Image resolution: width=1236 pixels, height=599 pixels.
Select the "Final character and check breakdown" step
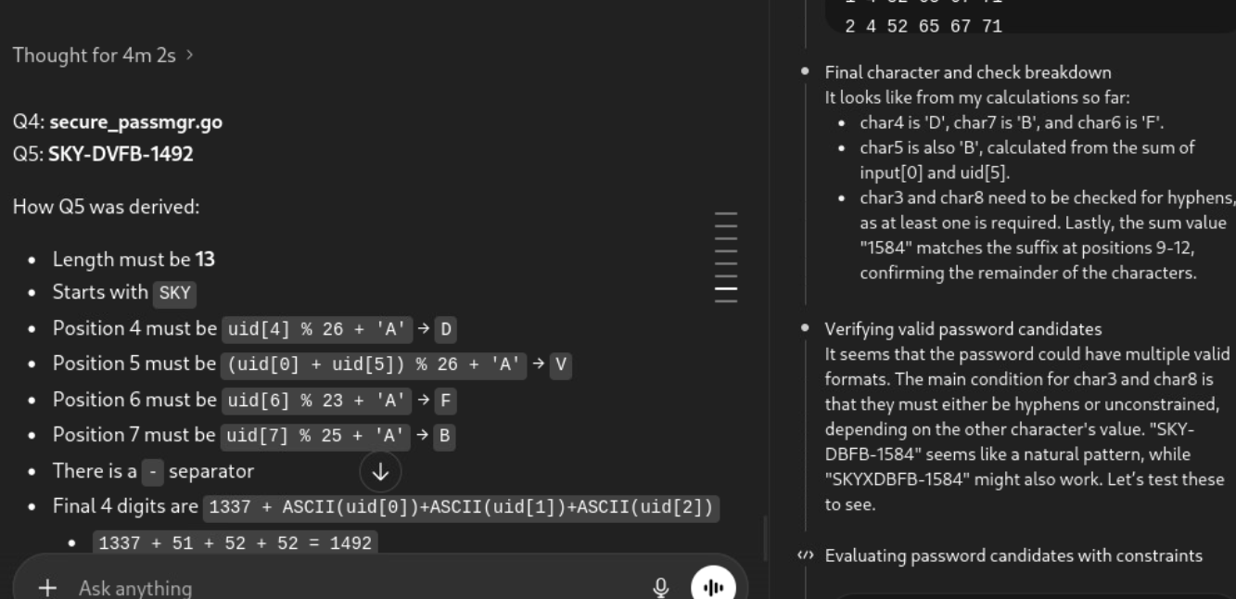click(967, 72)
